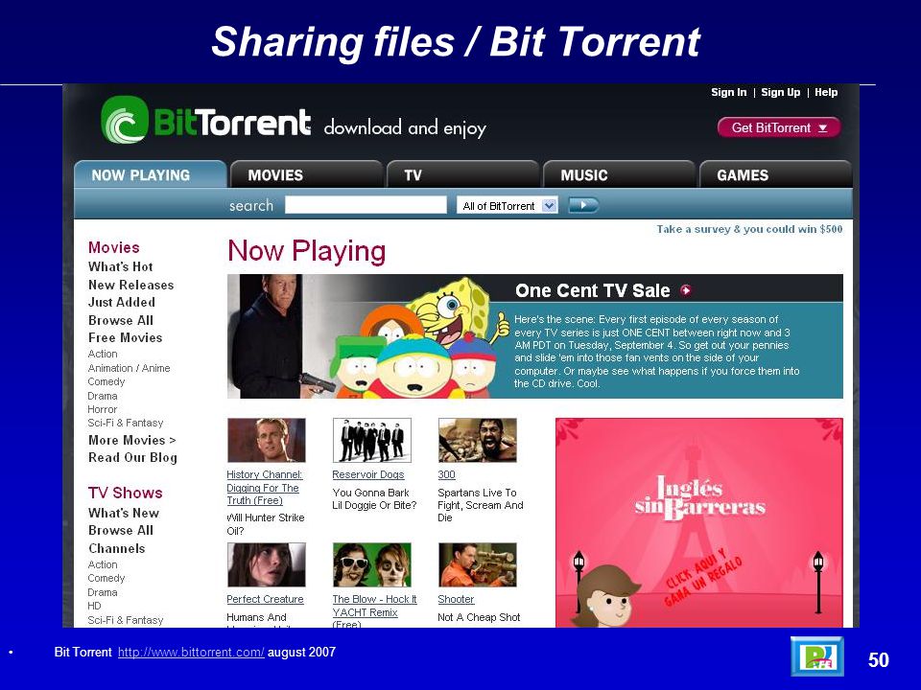The image size is (921, 690).
Task: Open What's New under TV Shows
Action: pyautogui.click(x=124, y=513)
